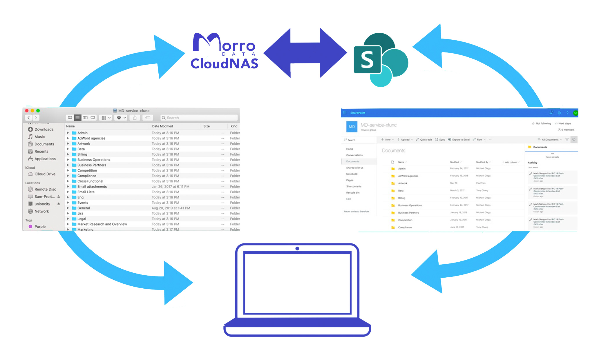The width and height of the screenshot is (608, 355).
Task: Open SharePoint filter pane icon
Action: (567, 139)
